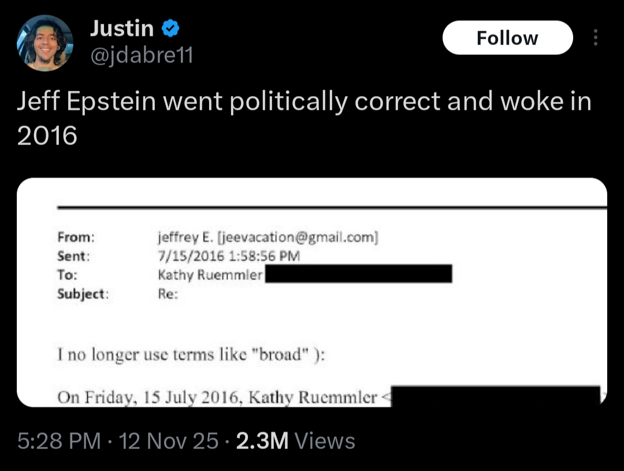Viewport: 624px width, 471px height.
Task: Click the display name Justin
Action: 122,28
